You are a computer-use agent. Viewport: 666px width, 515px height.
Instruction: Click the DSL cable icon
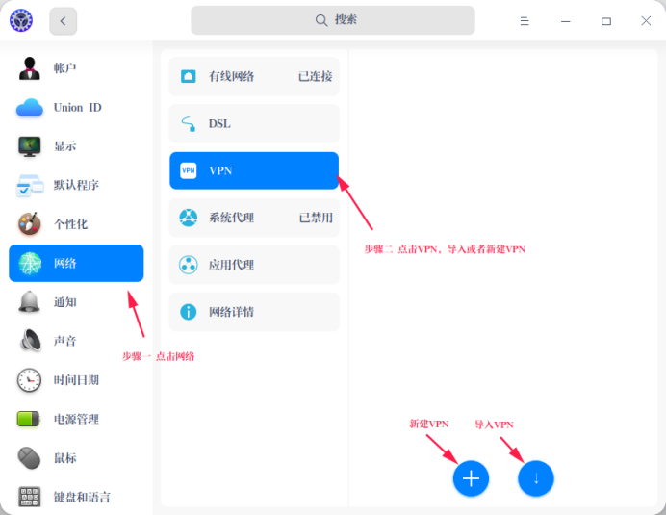coord(189,123)
